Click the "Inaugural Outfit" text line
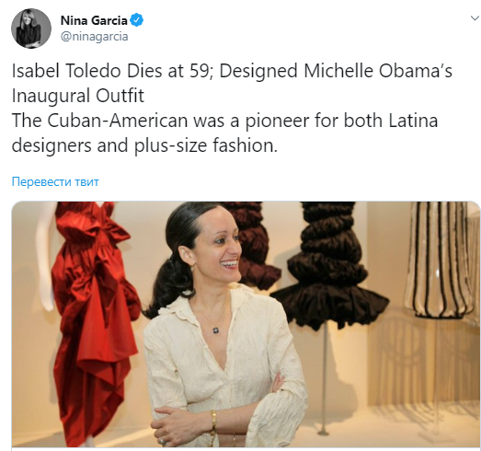 coord(78,96)
